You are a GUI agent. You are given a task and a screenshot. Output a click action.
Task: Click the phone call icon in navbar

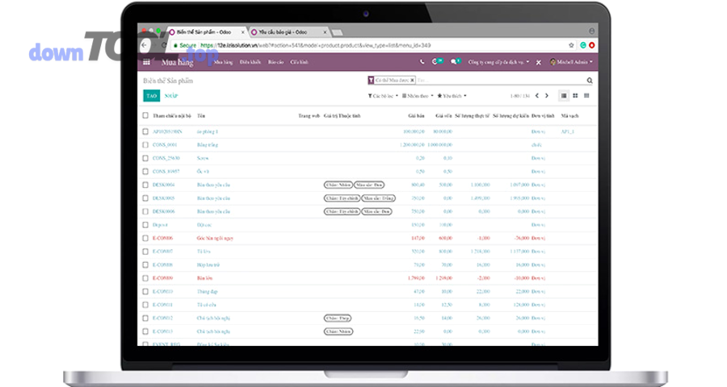(x=422, y=61)
